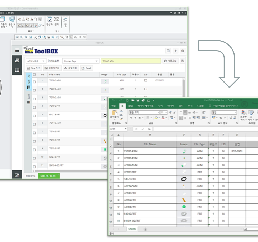Check the LIB box for 71000.ASM row
Screen dimensions: 258x242
coord(146,81)
